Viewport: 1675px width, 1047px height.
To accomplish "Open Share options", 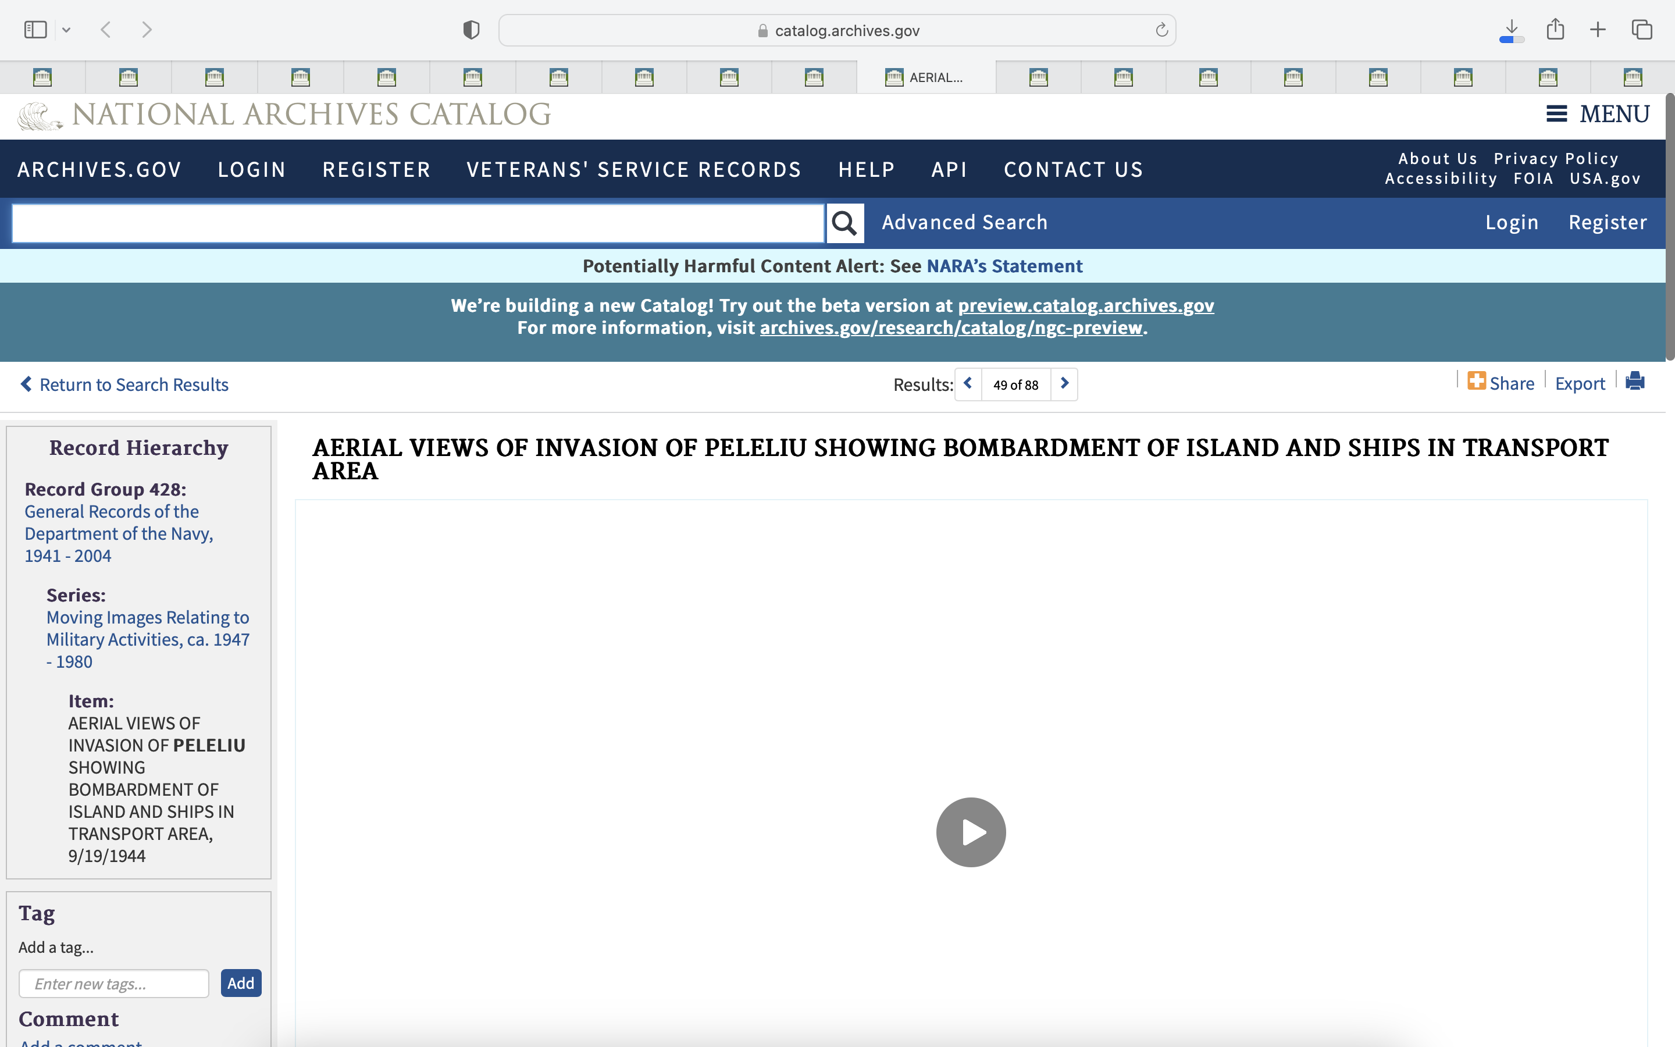I will pos(1501,383).
